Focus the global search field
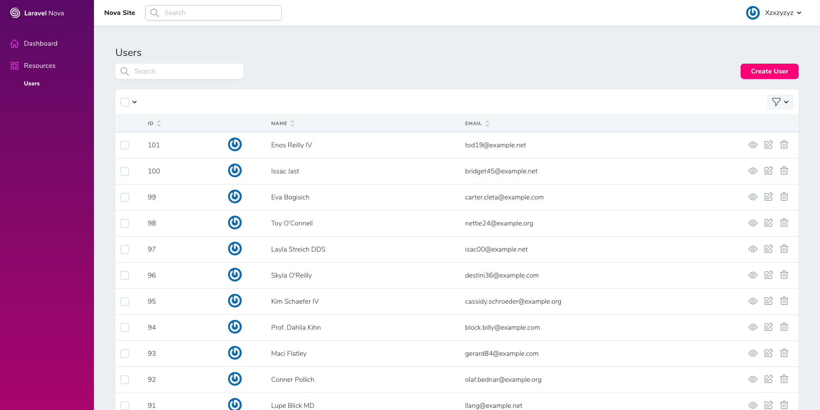Screen dimensions: 820x410 214,13
